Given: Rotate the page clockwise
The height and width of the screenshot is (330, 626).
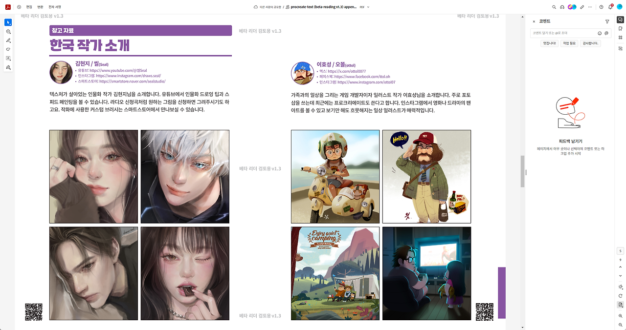Looking at the screenshot, I should click(620, 296).
